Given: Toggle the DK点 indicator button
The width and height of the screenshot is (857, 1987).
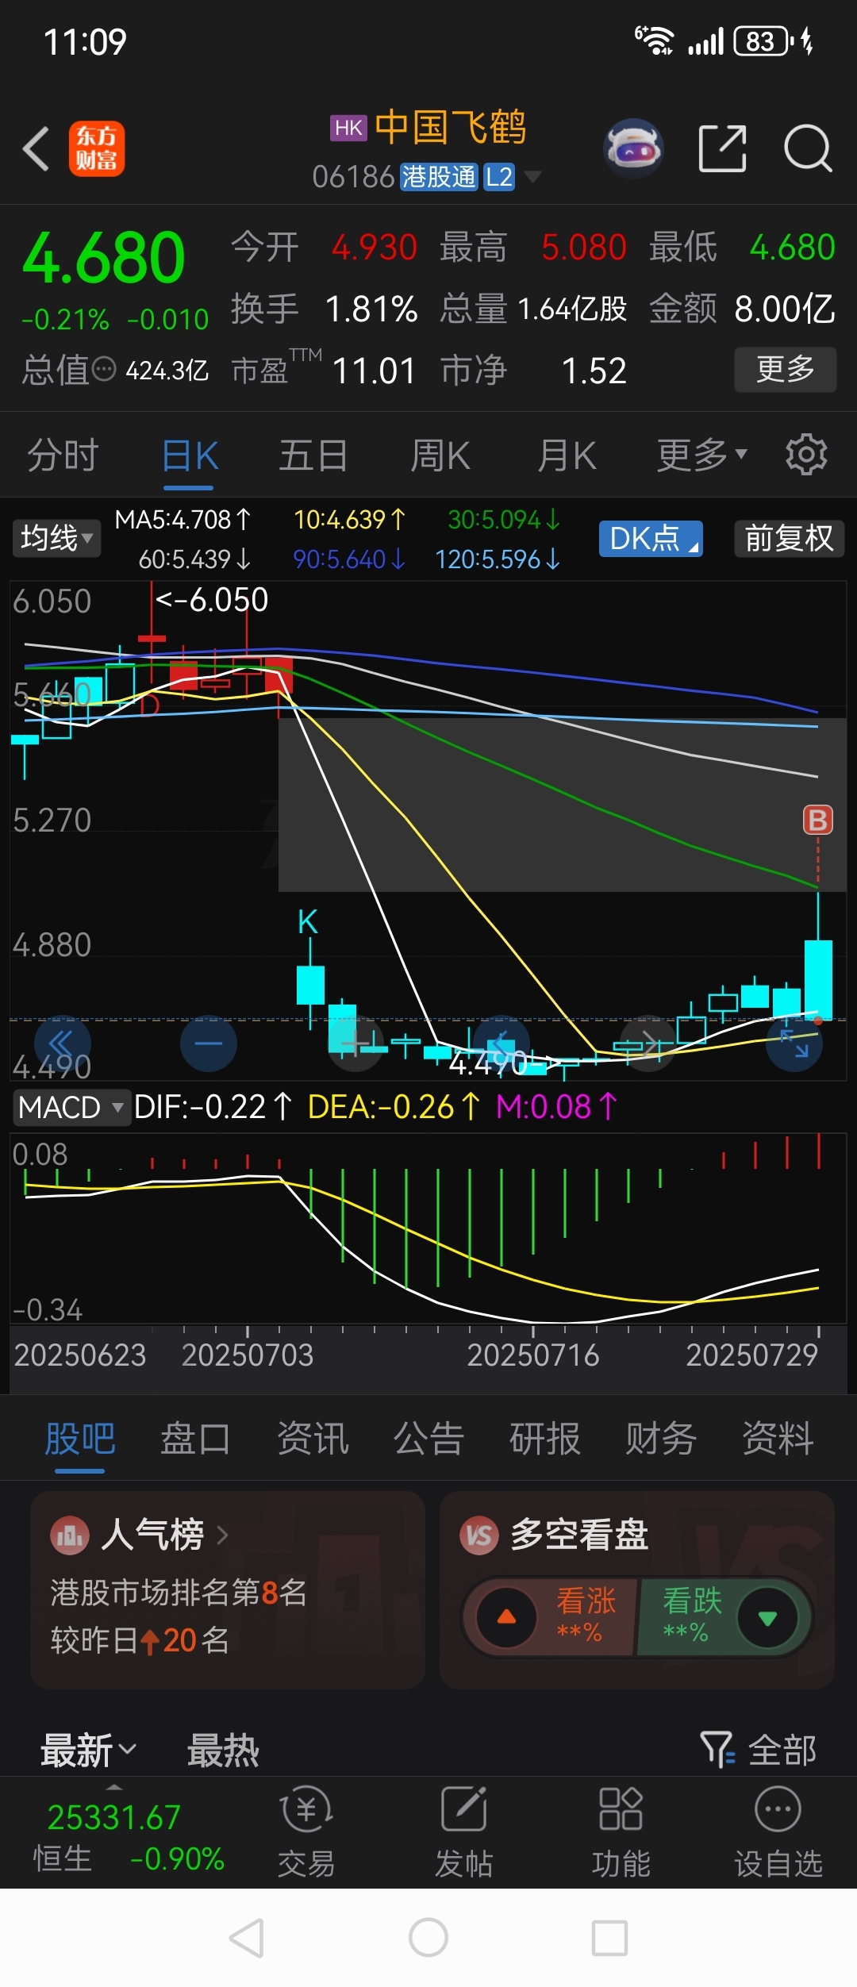Looking at the screenshot, I should [x=651, y=538].
